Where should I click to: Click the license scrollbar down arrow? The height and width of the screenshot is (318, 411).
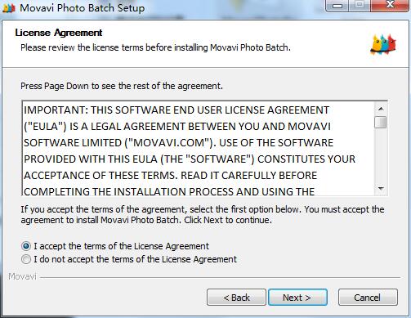click(x=381, y=189)
